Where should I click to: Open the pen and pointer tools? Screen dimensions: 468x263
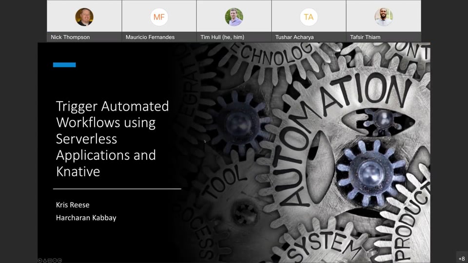point(45,261)
